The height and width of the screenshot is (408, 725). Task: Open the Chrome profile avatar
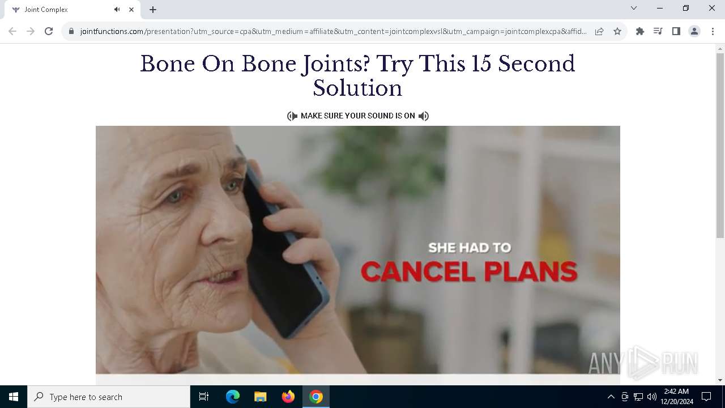[694, 31]
